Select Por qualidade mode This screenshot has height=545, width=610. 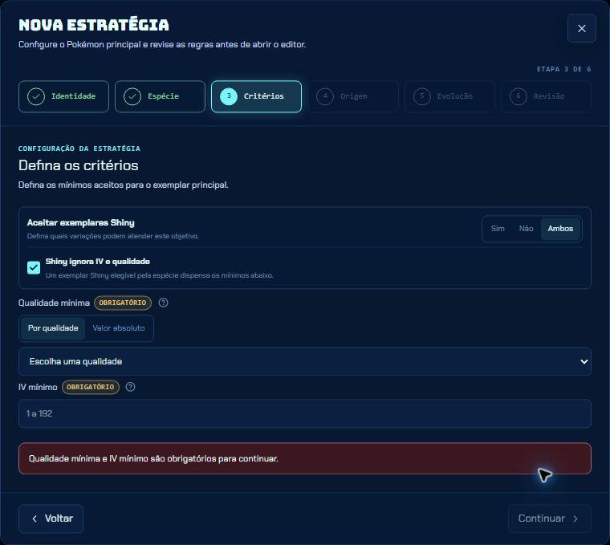(53, 328)
